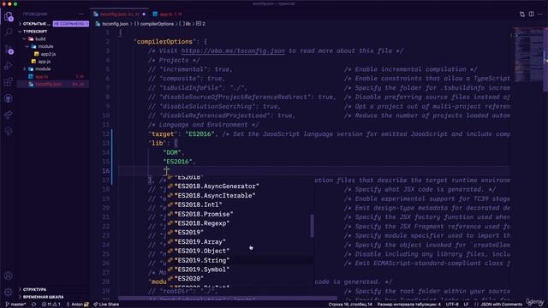Click the open changes icon in editor toolbar

(x=522, y=14)
